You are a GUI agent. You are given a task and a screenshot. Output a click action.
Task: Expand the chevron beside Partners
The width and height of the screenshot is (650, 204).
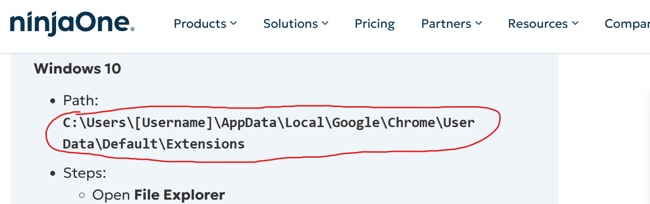(x=478, y=23)
